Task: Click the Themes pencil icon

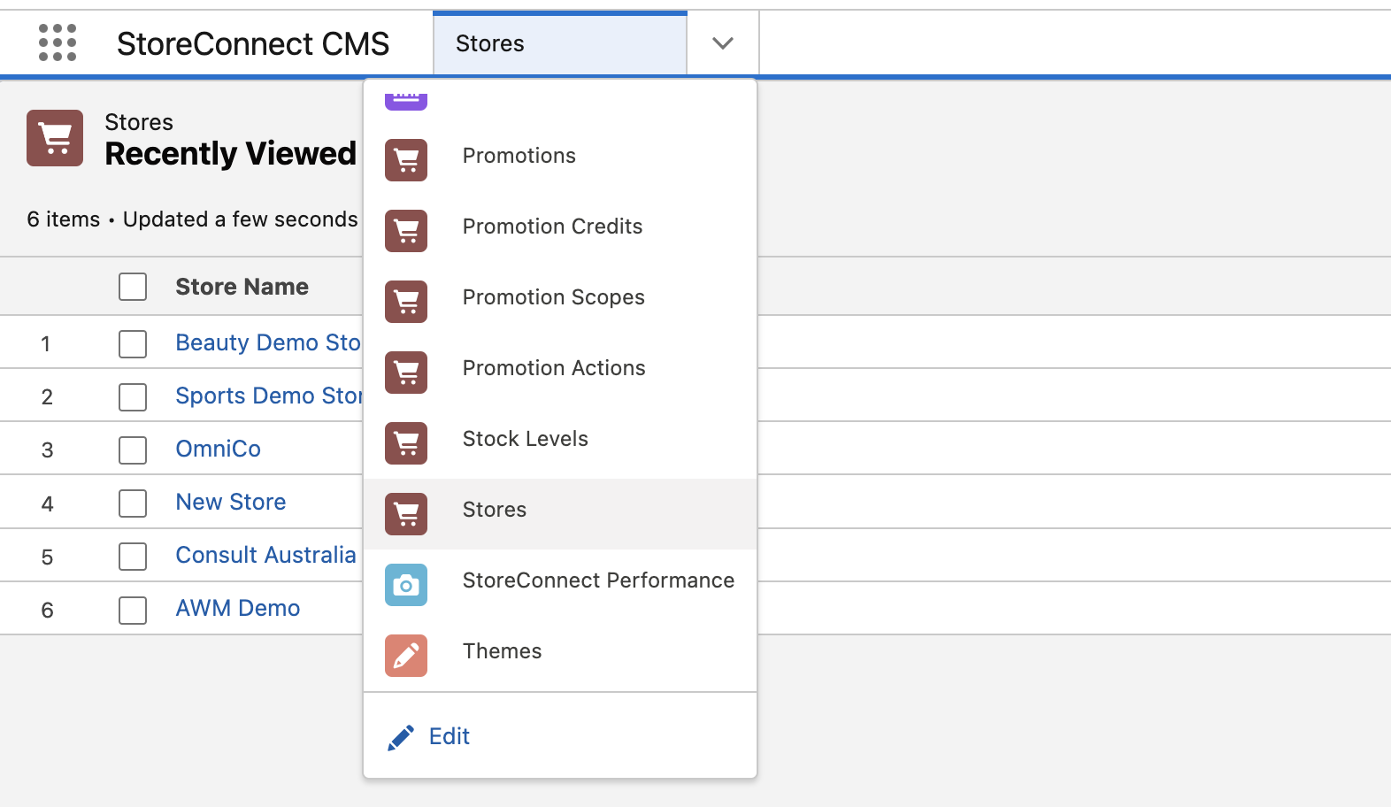Action: [x=406, y=656]
